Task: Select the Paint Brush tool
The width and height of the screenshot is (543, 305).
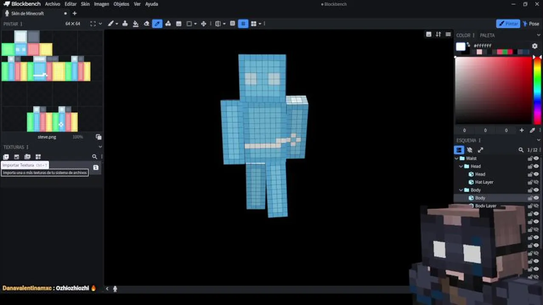Action: tap(111, 24)
